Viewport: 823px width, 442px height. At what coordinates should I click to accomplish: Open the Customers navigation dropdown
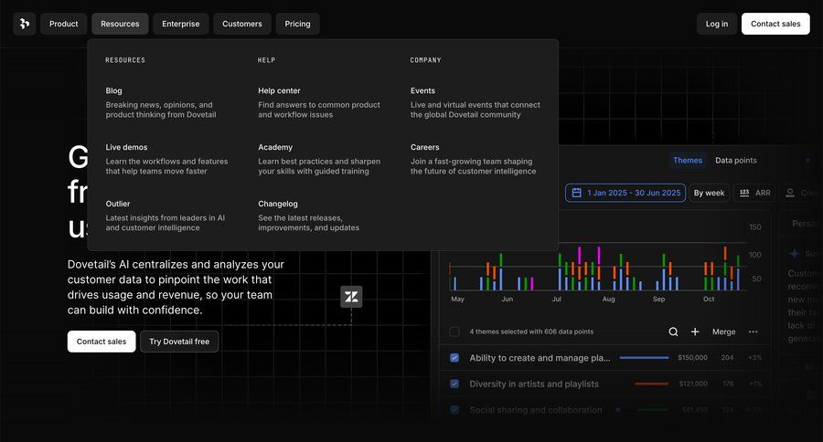[x=241, y=24]
